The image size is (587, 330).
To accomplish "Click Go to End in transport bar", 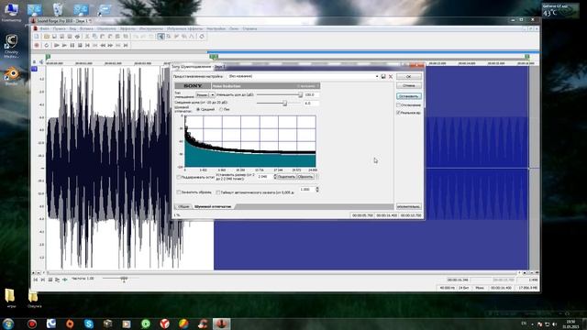I will point(126,45).
